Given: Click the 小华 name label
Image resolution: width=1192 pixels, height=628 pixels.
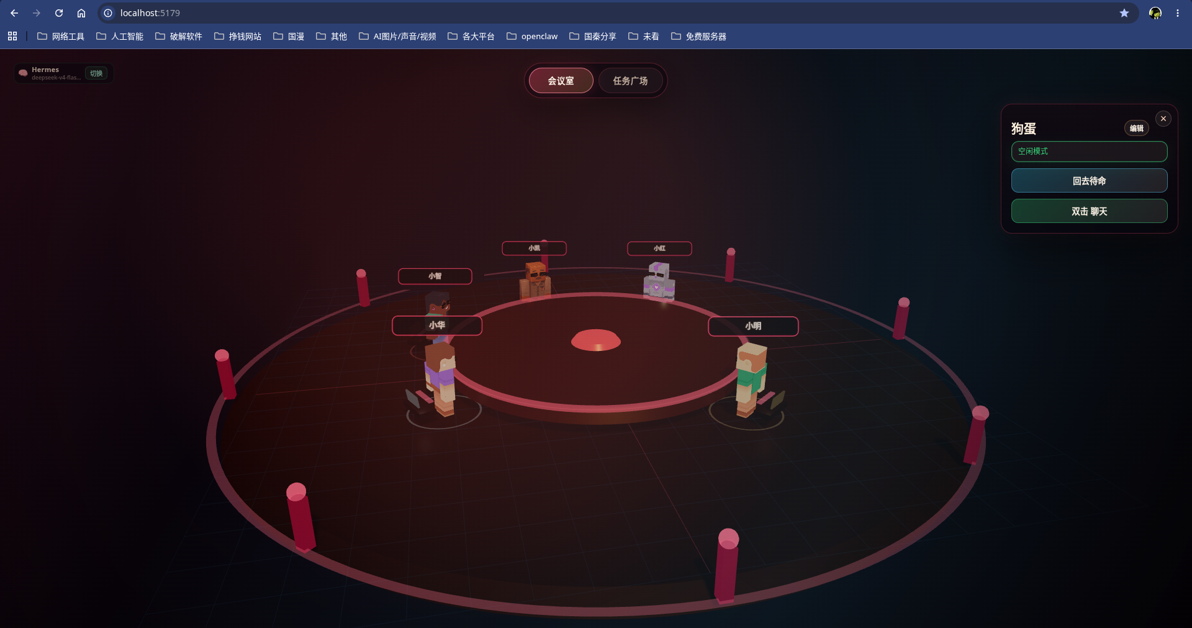Looking at the screenshot, I should (437, 325).
